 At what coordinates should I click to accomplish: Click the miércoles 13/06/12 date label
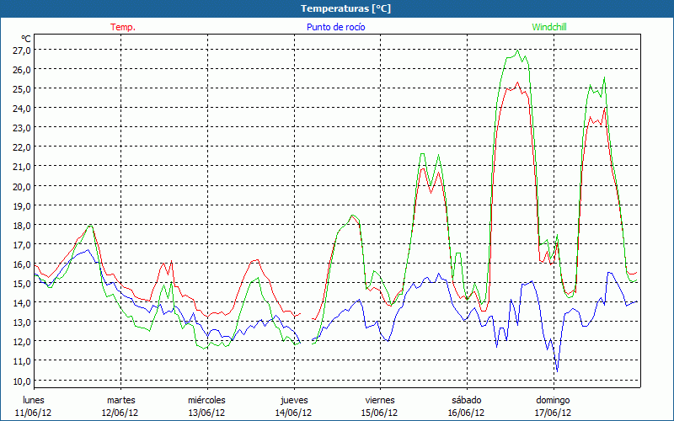pyautogui.click(x=206, y=406)
